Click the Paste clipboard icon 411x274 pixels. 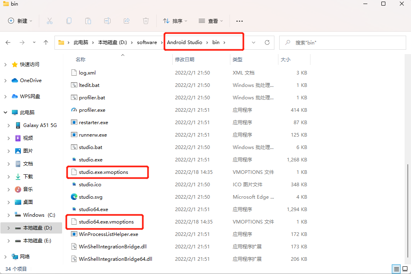(88, 21)
